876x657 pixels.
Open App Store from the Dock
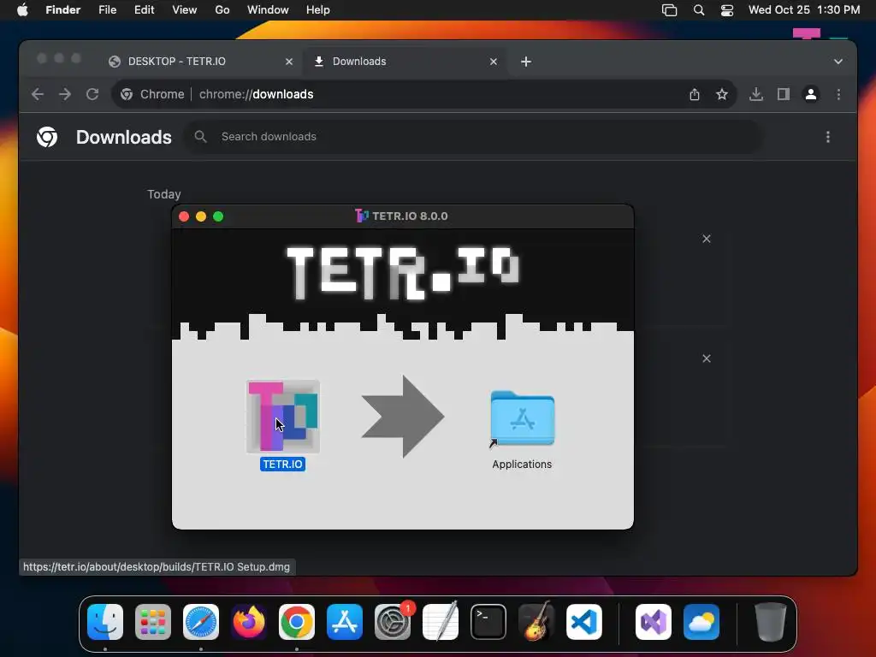click(345, 622)
